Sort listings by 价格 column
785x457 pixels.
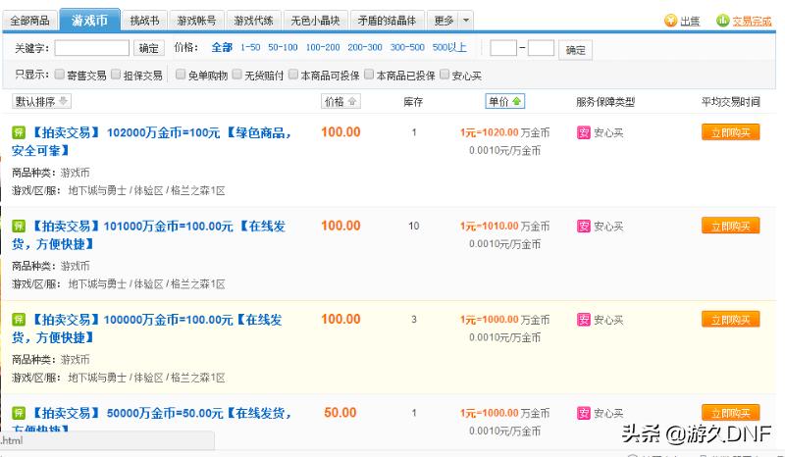(x=340, y=101)
